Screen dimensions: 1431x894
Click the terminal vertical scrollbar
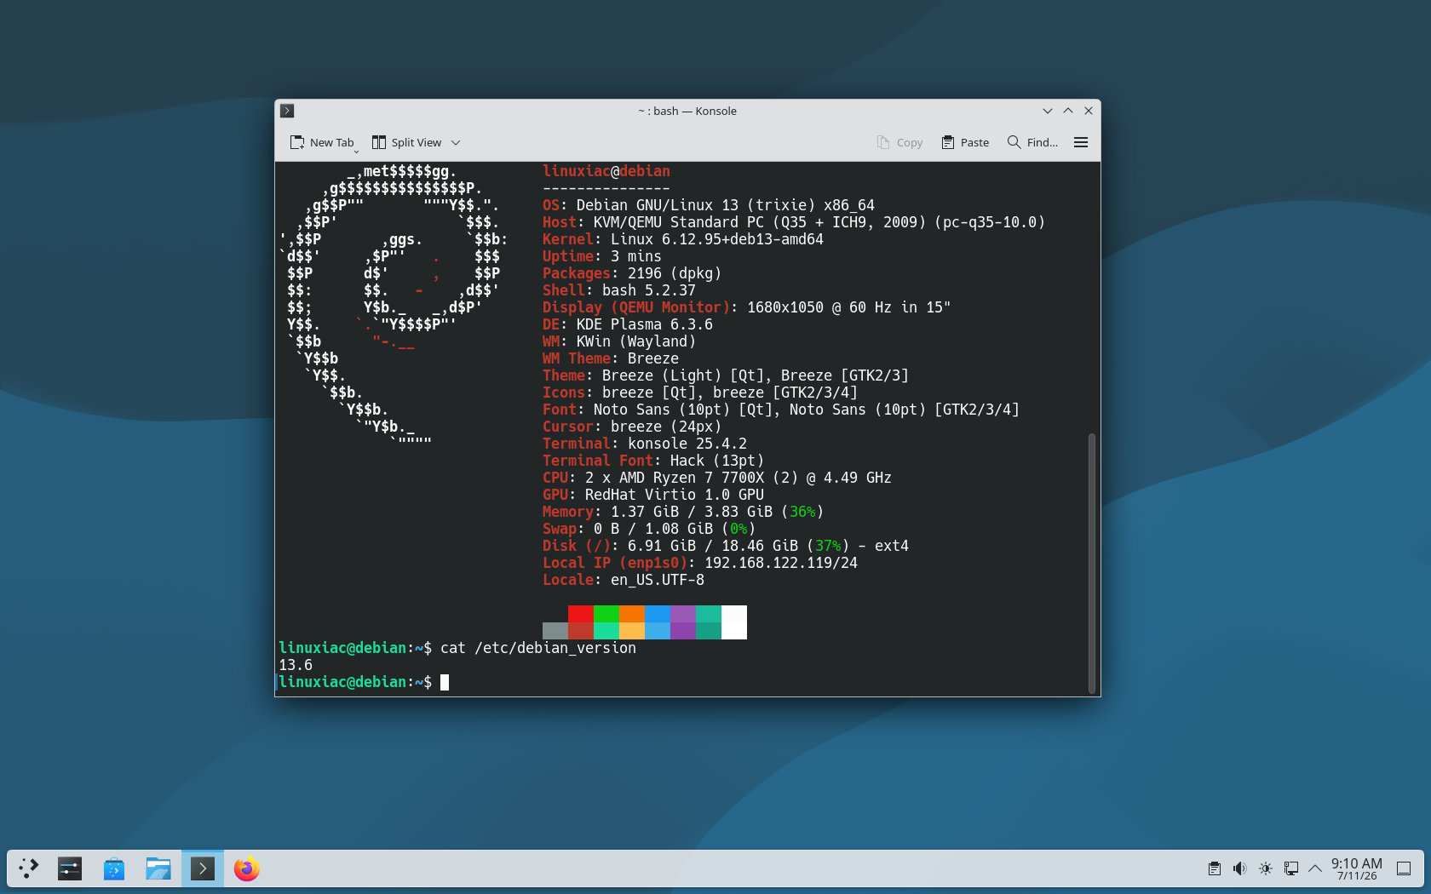(1092, 563)
